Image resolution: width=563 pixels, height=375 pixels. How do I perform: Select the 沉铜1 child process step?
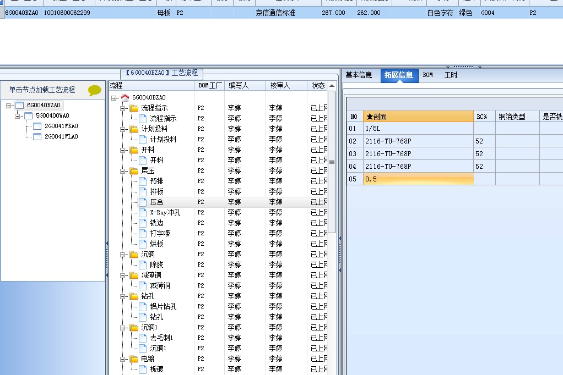click(158, 348)
